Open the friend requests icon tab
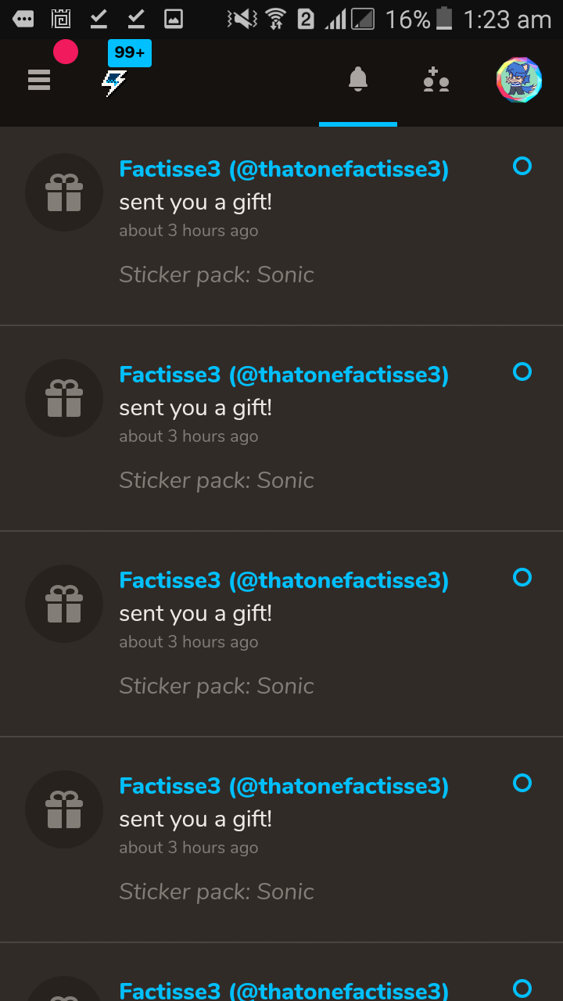The image size is (563, 1001). (436, 80)
